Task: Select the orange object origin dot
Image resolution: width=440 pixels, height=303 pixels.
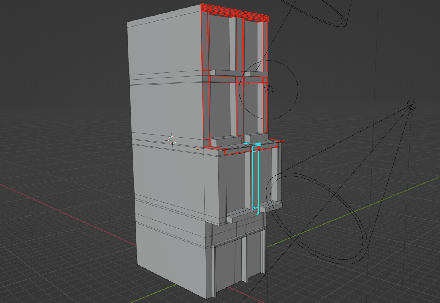Action: tap(198, 149)
